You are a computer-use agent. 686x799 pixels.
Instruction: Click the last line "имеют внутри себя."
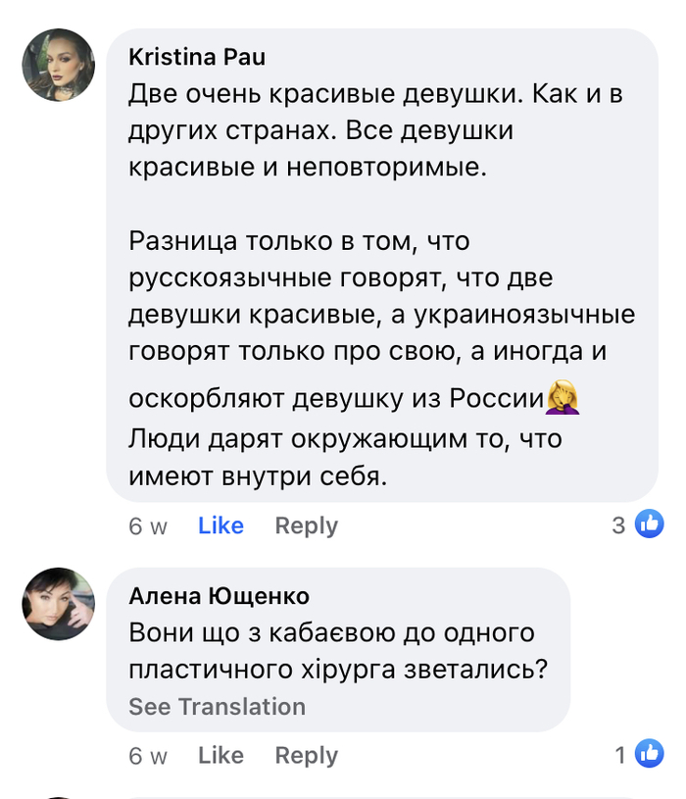[259, 475]
